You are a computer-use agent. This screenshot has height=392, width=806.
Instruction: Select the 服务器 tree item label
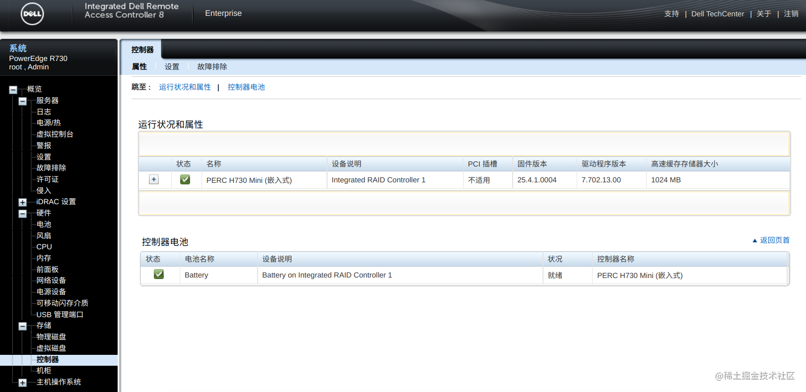(47, 100)
